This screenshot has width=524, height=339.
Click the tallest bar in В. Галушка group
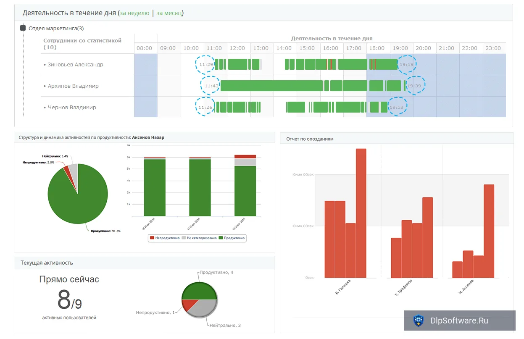361,213
